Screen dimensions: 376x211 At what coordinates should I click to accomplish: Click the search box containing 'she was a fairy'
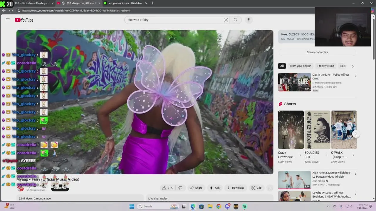click(175, 20)
